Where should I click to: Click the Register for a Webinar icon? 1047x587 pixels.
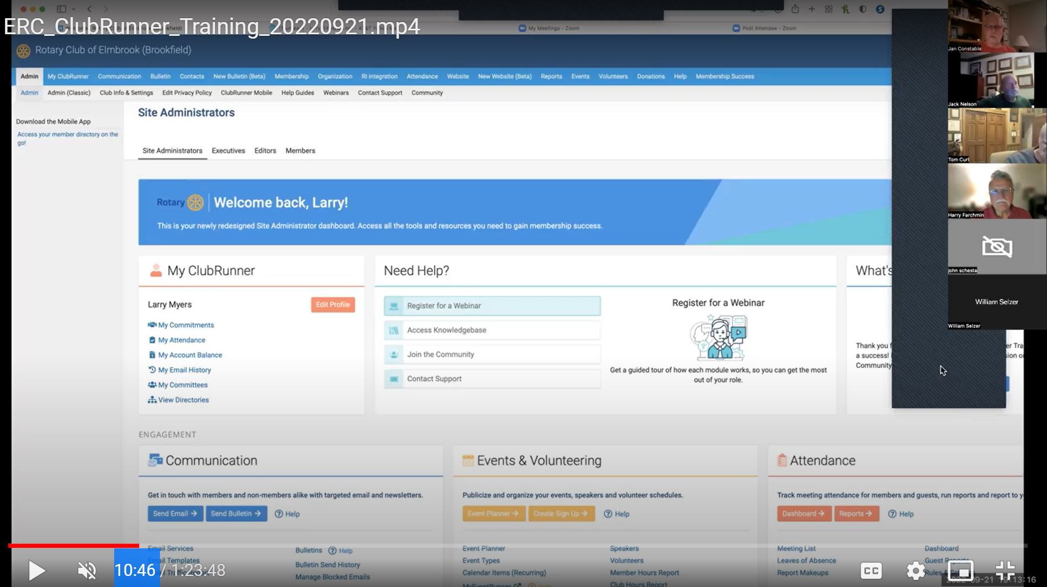coord(394,306)
